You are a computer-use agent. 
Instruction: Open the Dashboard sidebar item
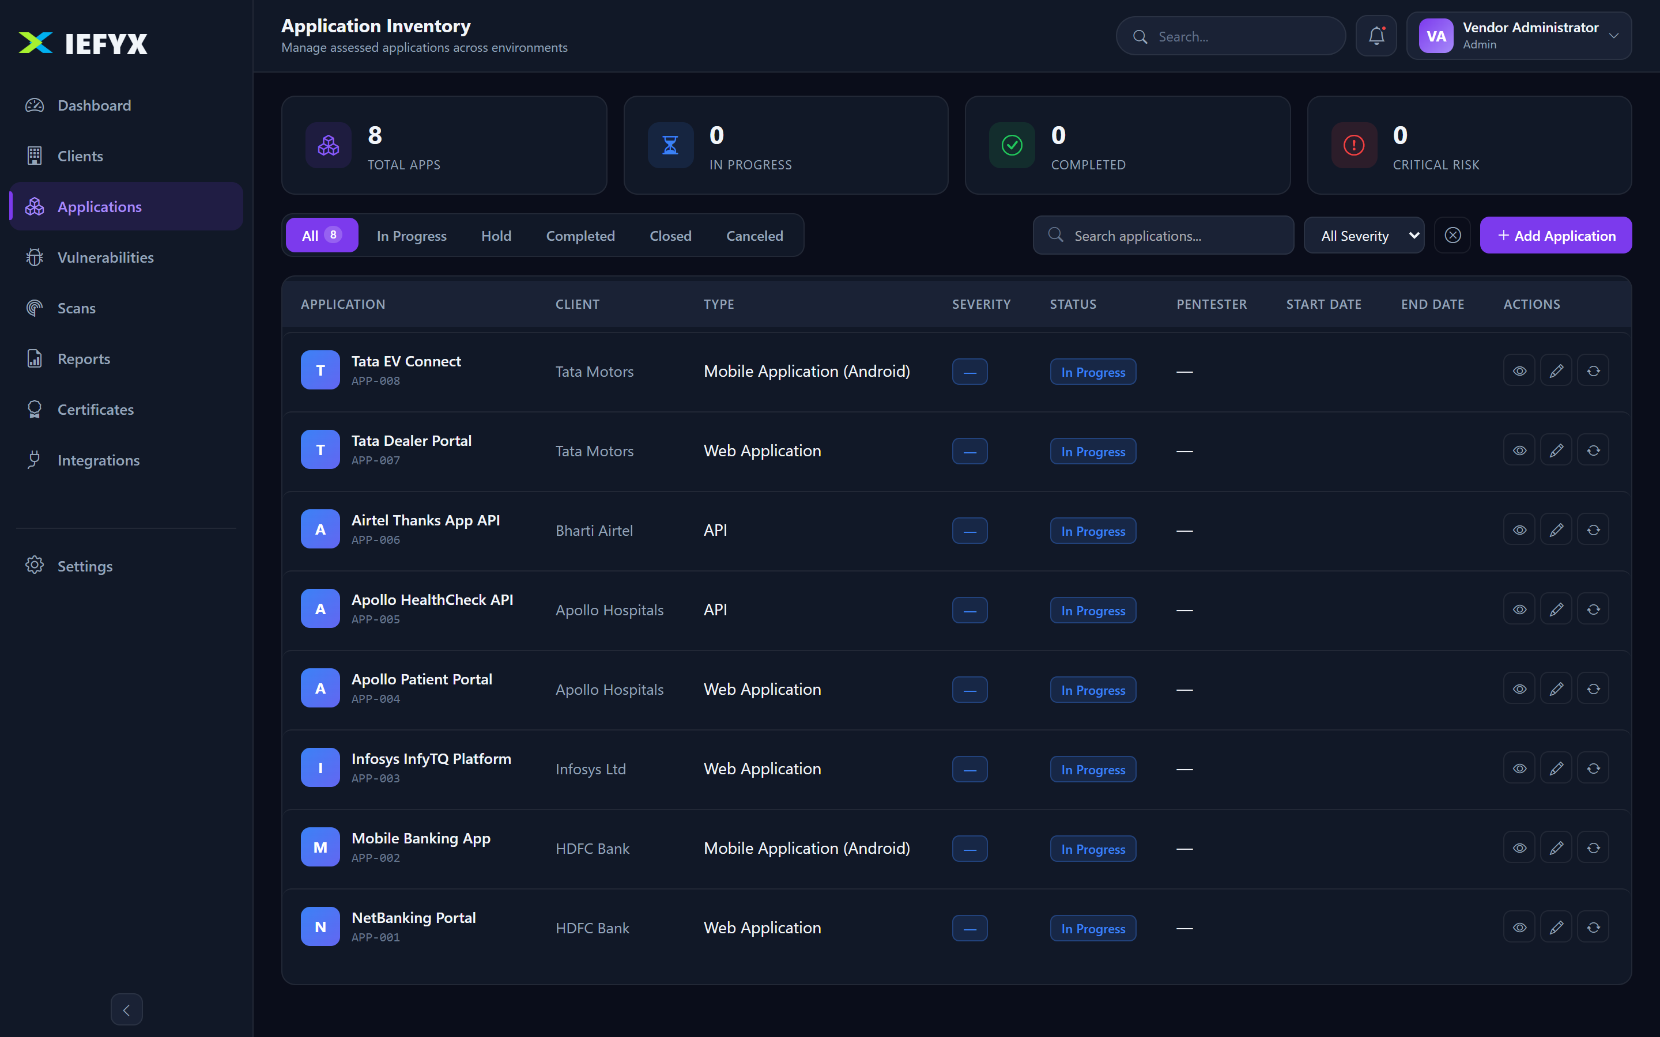coord(126,105)
